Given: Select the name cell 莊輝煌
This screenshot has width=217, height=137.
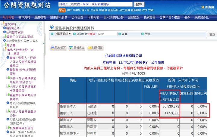Looking at the screenshot, I should [92, 113].
